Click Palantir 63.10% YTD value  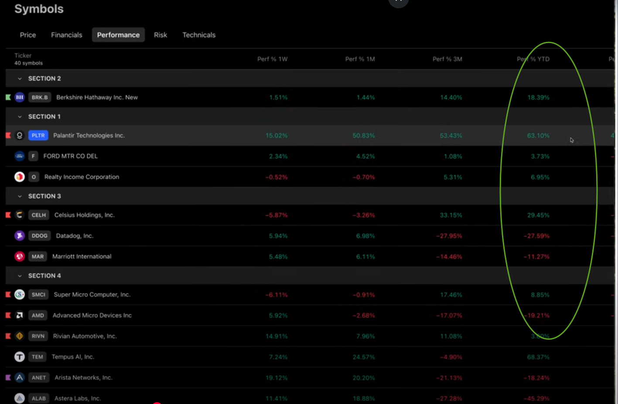coord(538,136)
